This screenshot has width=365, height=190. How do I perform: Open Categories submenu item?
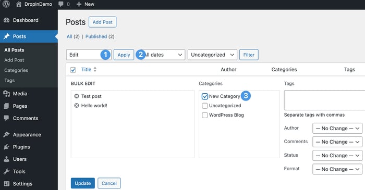[16, 70]
